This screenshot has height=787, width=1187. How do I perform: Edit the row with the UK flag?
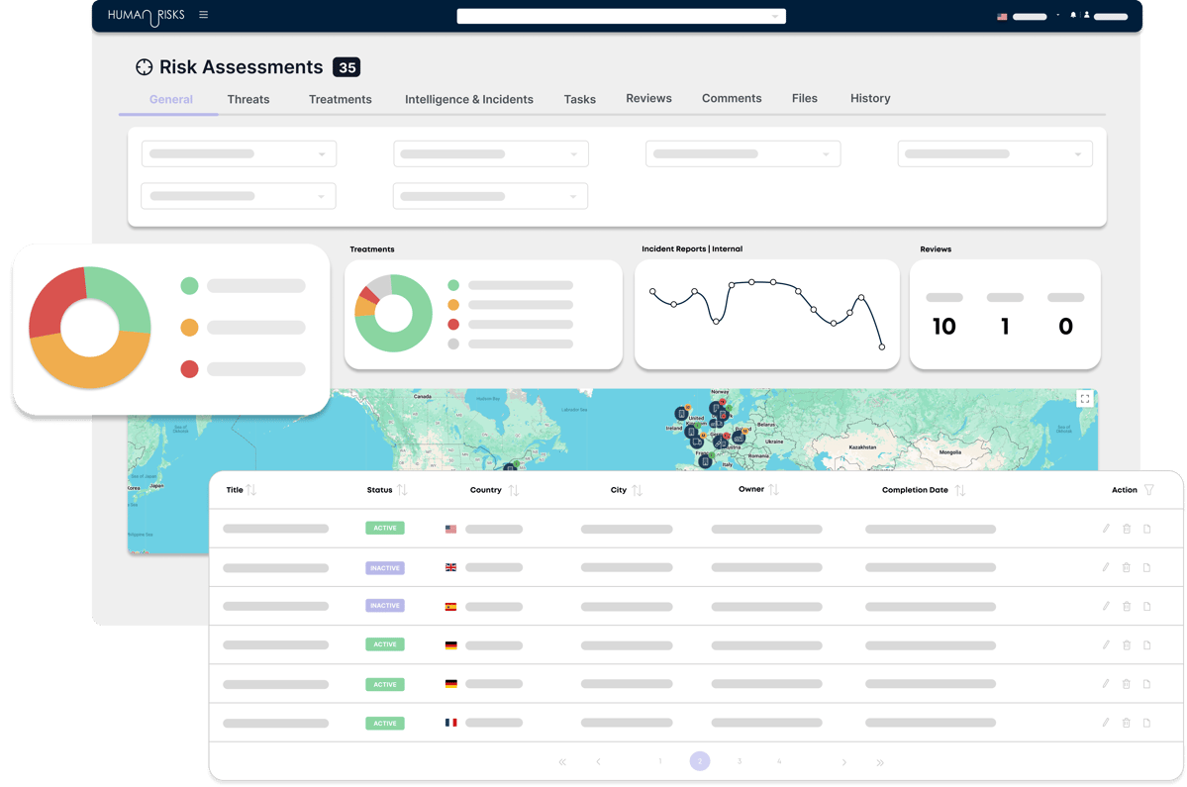[x=1106, y=567]
